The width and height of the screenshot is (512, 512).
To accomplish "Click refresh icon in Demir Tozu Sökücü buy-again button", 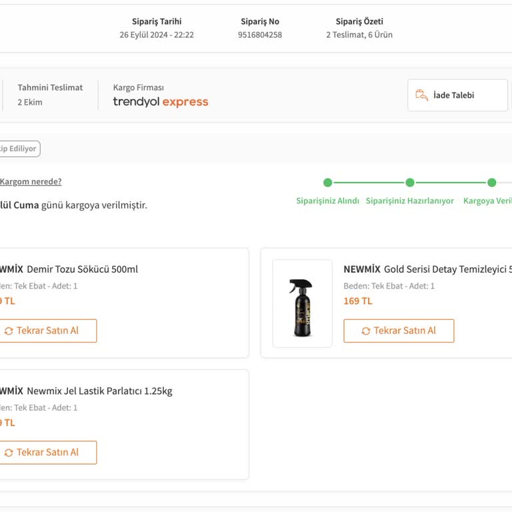I will (9, 331).
